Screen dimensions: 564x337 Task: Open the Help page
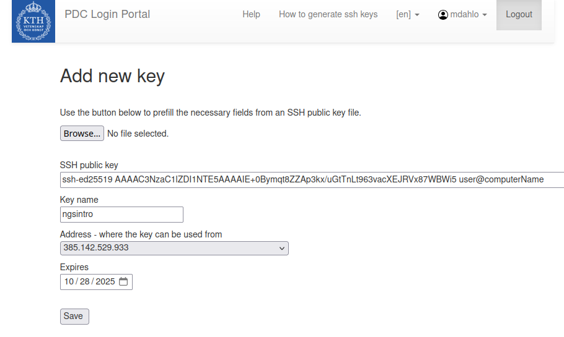[251, 14]
